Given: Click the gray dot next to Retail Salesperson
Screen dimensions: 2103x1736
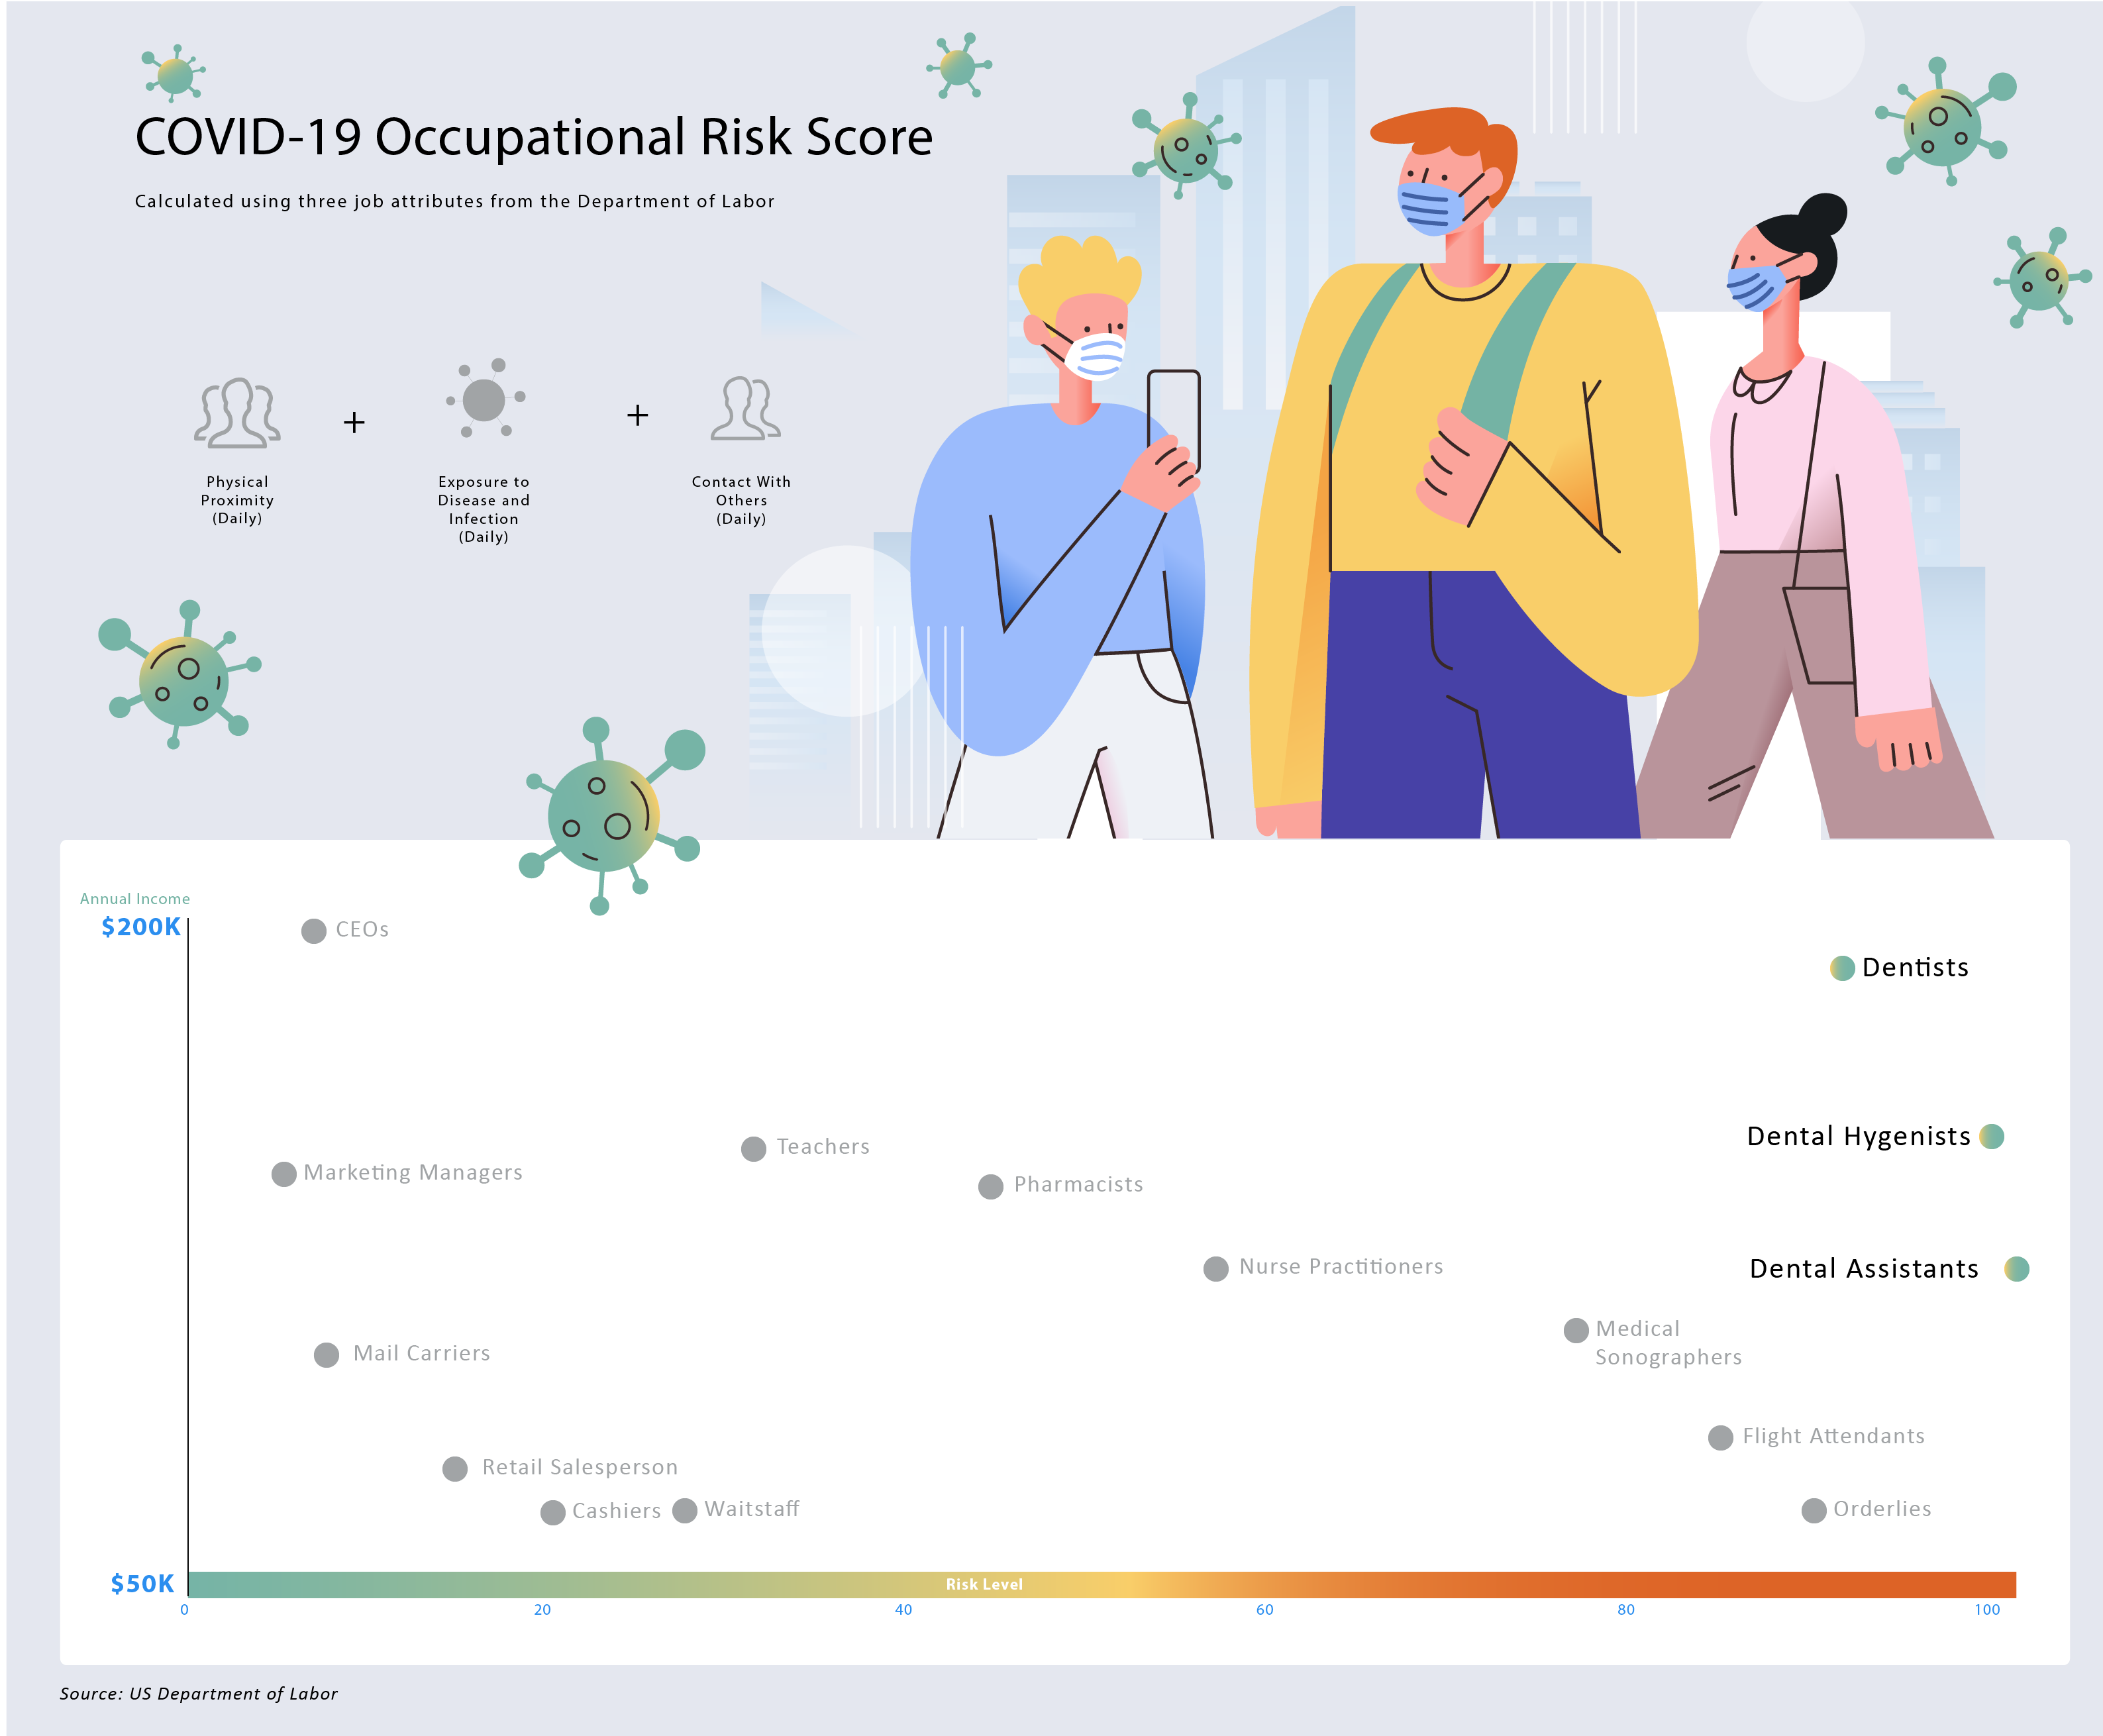Looking at the screenshot, I should 455,1469.
